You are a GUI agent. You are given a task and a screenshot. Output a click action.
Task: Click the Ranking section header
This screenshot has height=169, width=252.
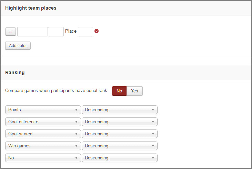click(15, 72)
